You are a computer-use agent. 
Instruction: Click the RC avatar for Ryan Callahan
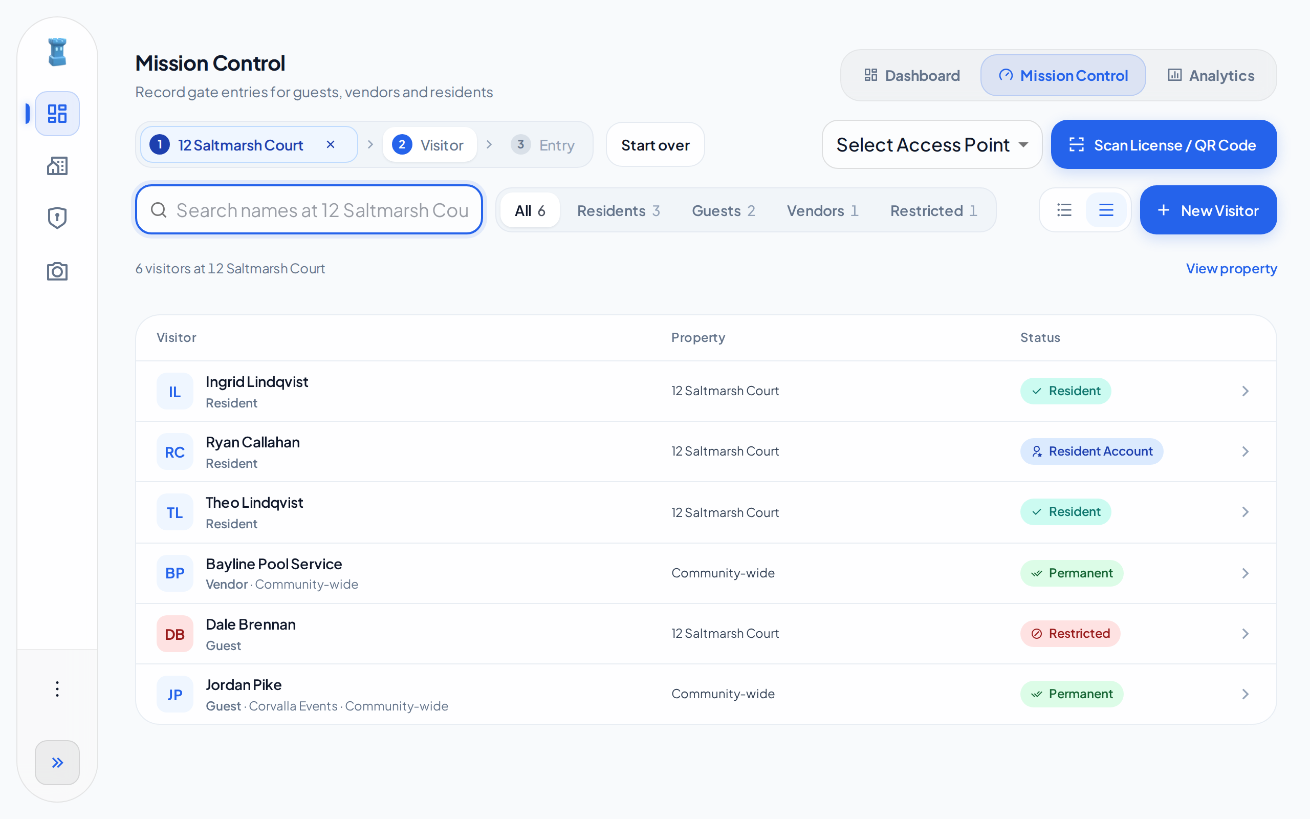click(175, 452)
